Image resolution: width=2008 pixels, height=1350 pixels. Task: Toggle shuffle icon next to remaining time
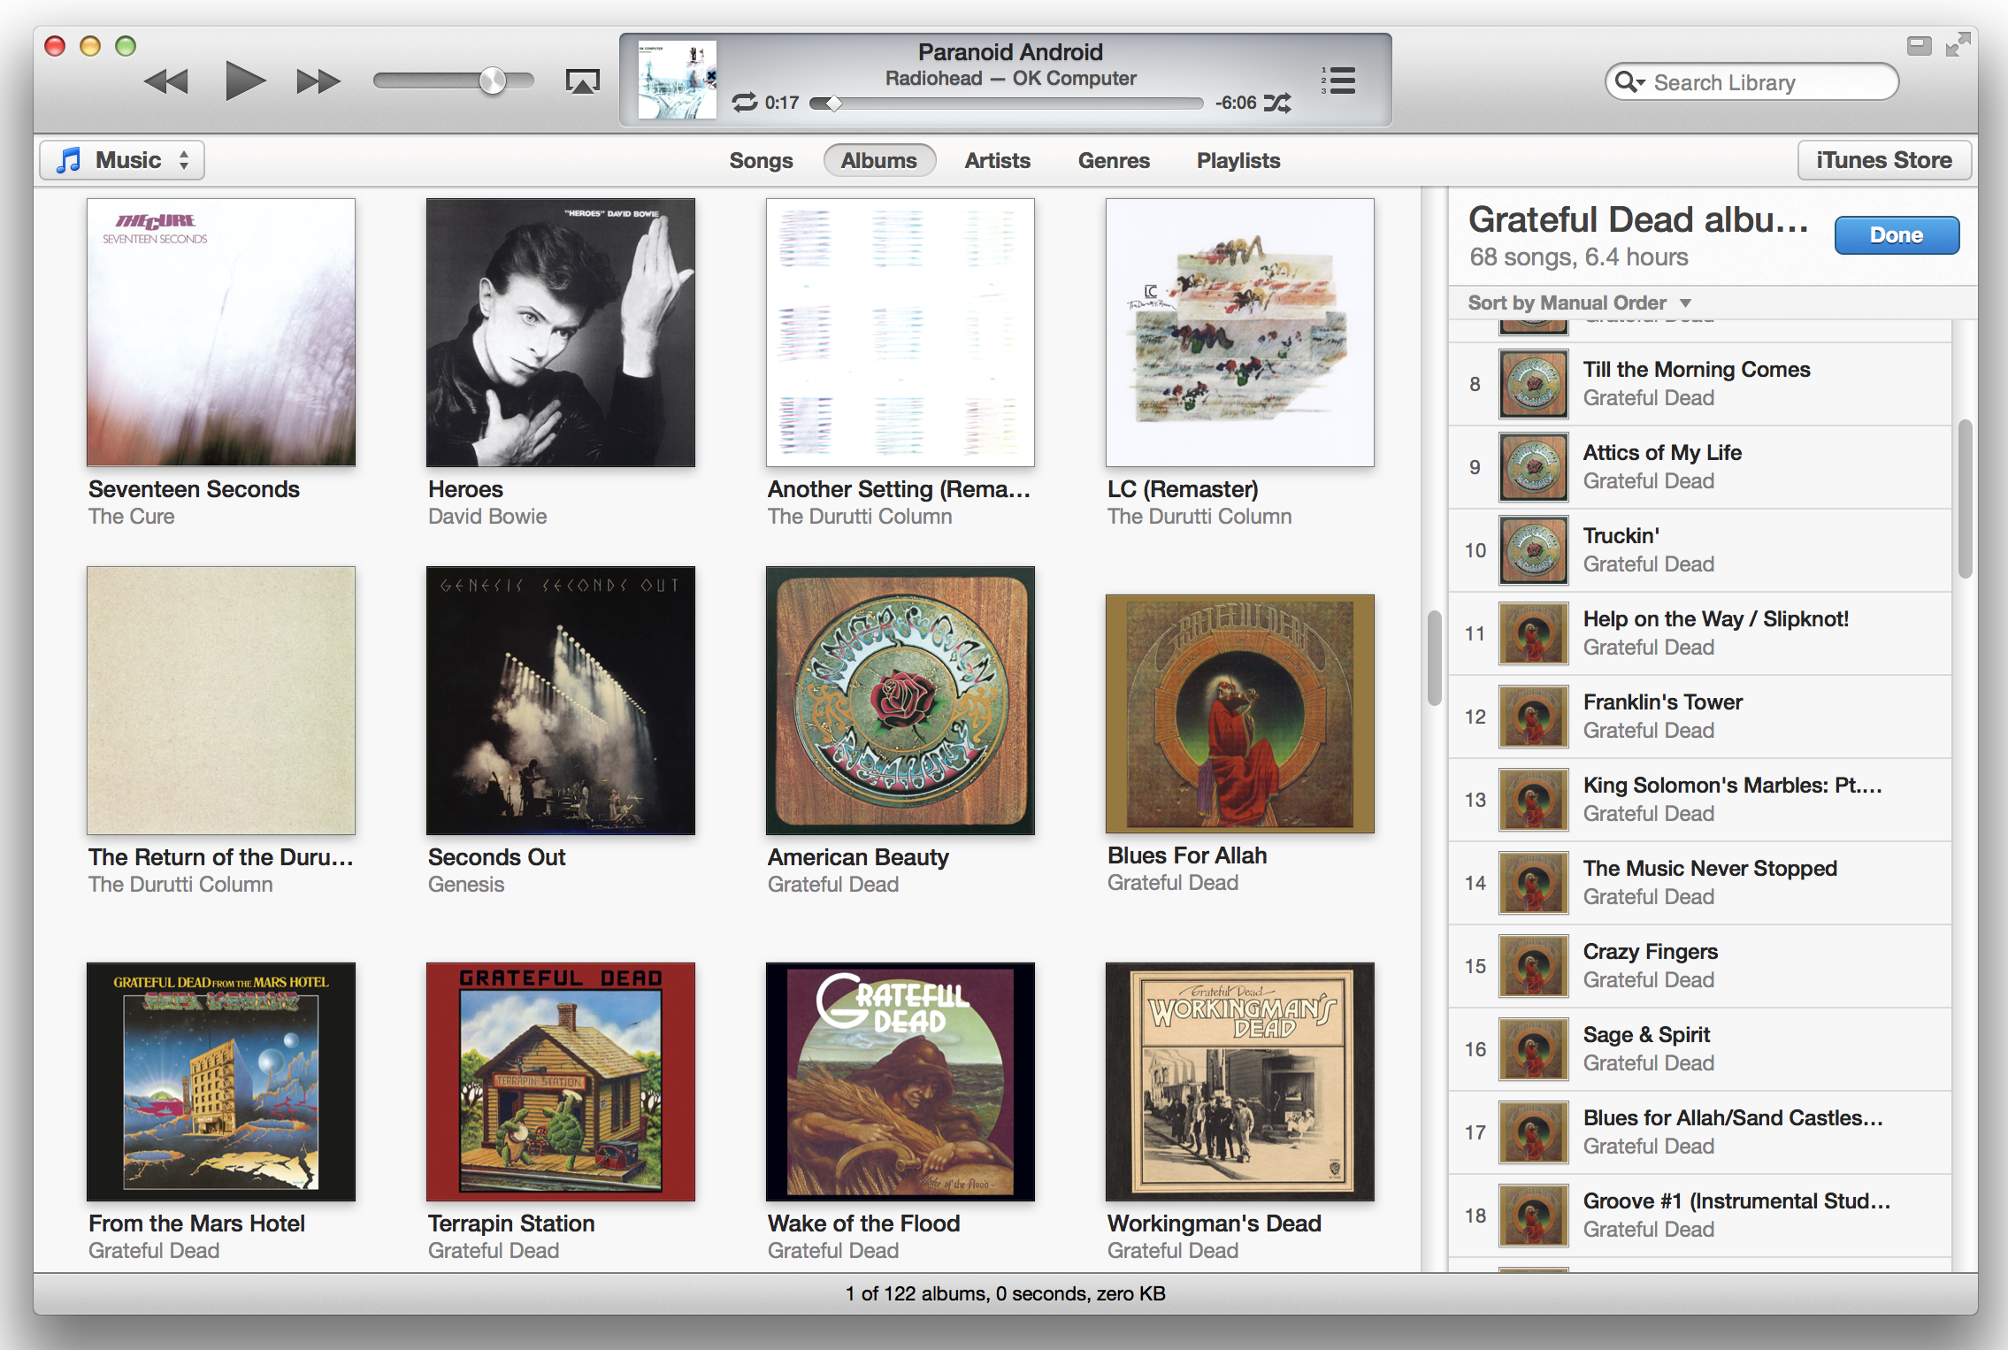[x=1277, y=103]
